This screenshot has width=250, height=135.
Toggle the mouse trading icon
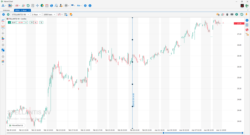click(x=227, y=15)
